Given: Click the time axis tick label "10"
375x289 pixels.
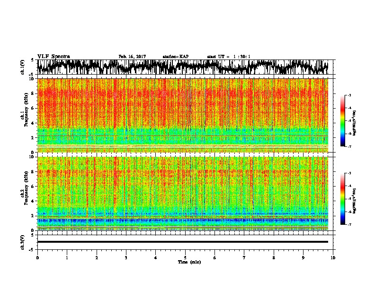Looking at the screenshot, I should [333, 258].
